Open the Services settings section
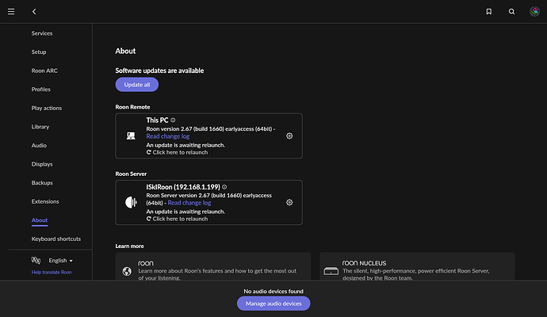Image resolution: width=547 pixels, height=317 pixels. pos(42,33)
